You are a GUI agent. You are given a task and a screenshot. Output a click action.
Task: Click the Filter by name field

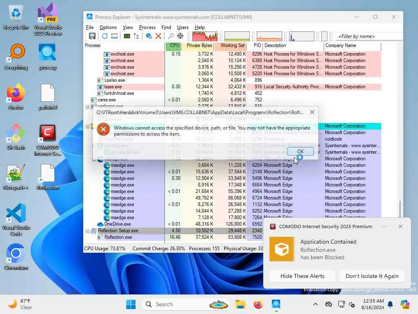[x=369, y=36]
